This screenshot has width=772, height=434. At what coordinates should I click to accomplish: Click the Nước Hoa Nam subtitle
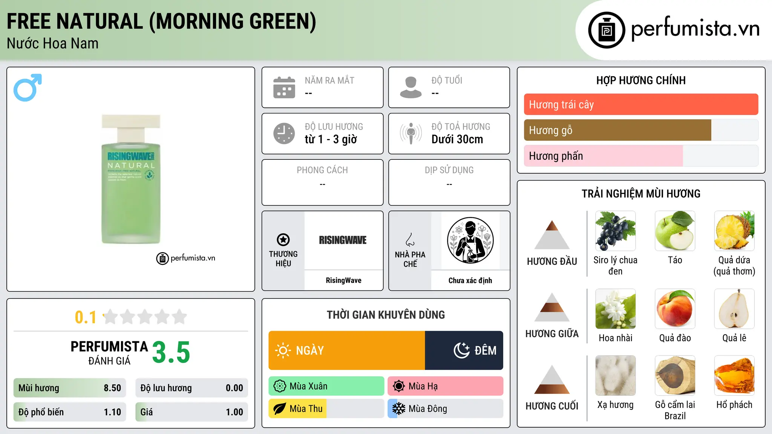[52, 44]
